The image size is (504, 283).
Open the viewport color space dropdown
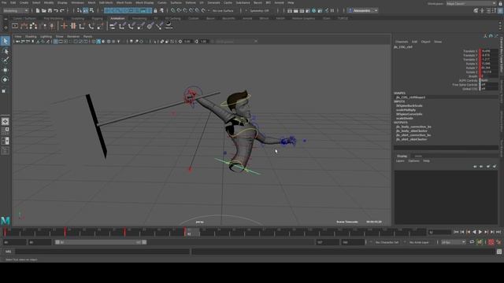pyautogui.click(x=236, y=42)
